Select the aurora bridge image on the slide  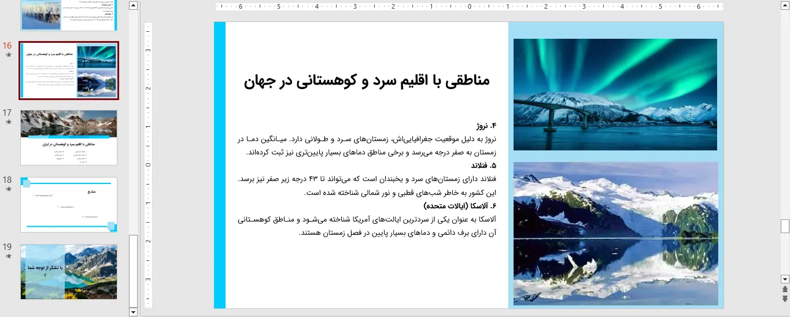[x=615, y=94]
